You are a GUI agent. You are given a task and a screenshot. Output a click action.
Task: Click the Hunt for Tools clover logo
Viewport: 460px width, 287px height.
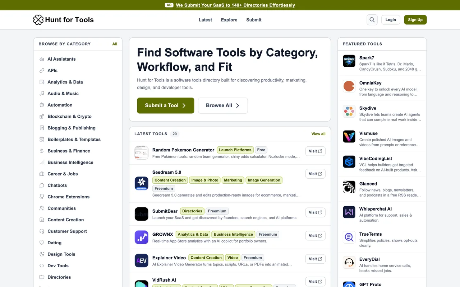38,20
